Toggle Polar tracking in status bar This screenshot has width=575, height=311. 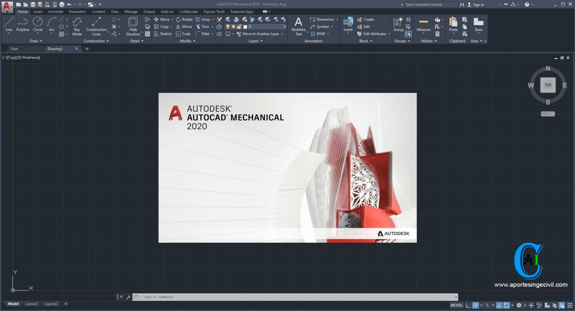(475, 305)
